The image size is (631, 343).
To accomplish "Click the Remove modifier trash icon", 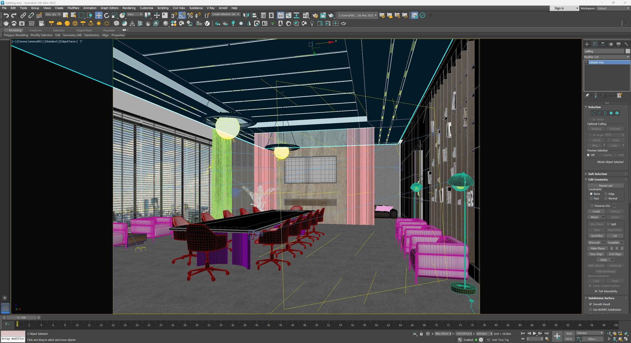I will [x=611, y=96].
